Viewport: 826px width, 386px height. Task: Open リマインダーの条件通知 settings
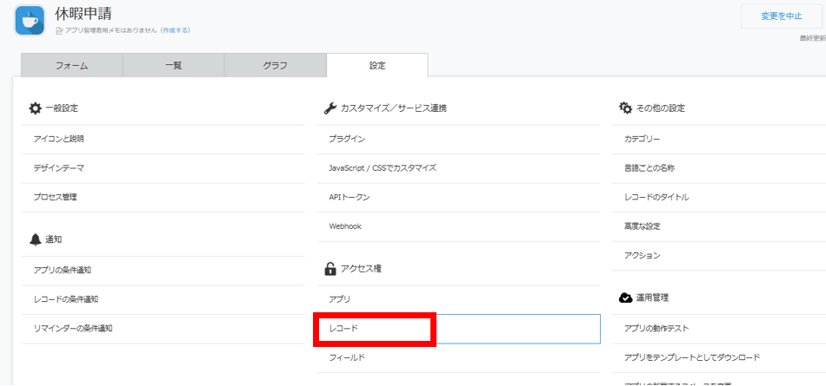73,328
